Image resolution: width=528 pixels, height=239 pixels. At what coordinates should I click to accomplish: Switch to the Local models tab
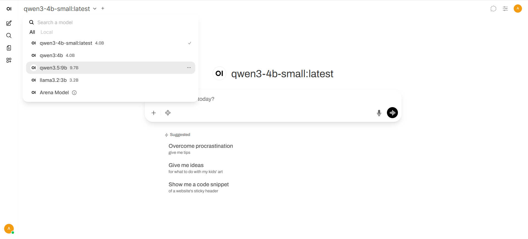46,32
